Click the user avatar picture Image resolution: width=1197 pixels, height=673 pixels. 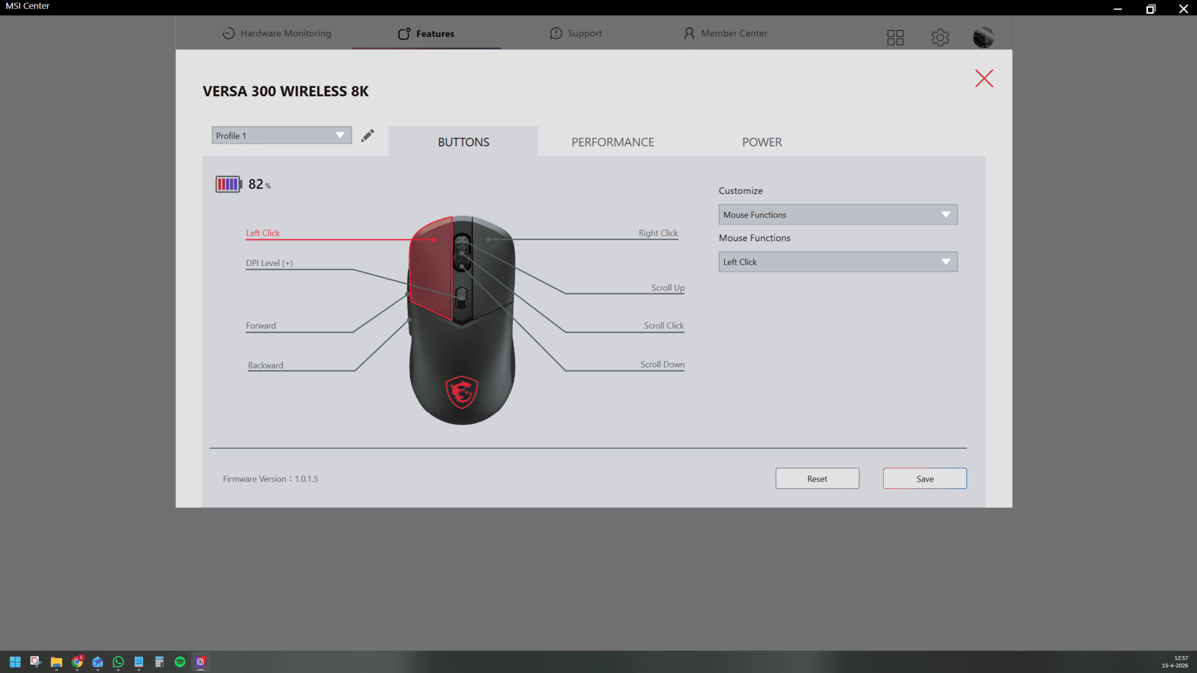click(x=983, y=38)
